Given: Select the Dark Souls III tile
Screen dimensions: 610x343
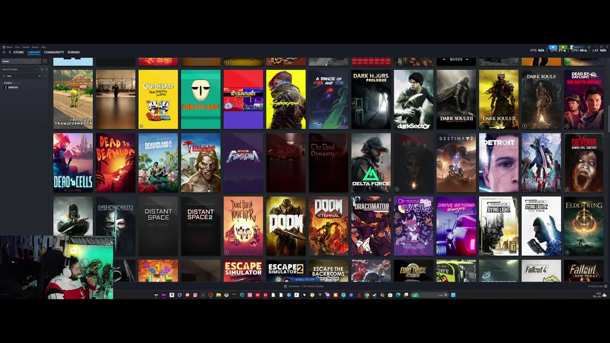Looking at the screenshot, I should tap(499, 100).
